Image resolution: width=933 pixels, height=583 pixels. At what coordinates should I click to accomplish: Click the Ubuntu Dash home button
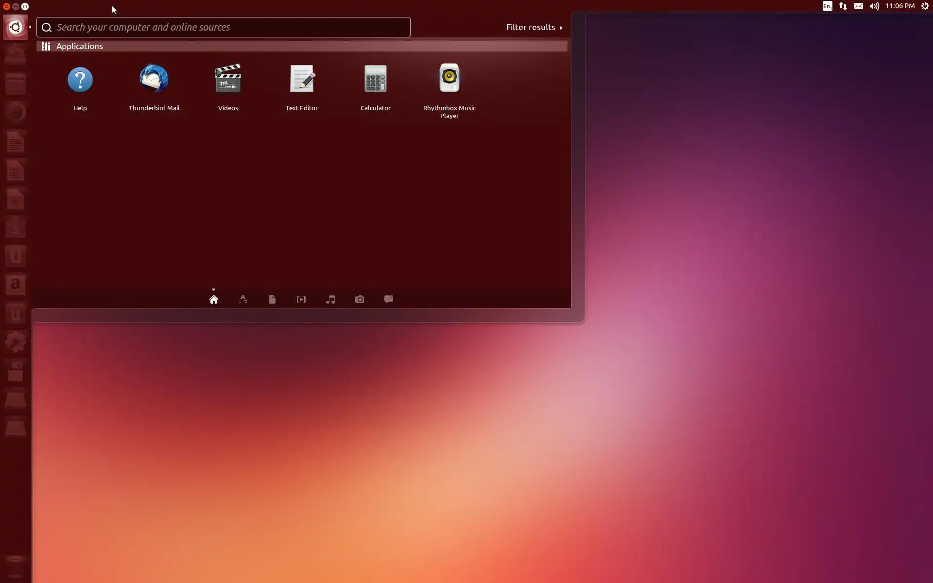pyautogui.click(x=16, y=27)
